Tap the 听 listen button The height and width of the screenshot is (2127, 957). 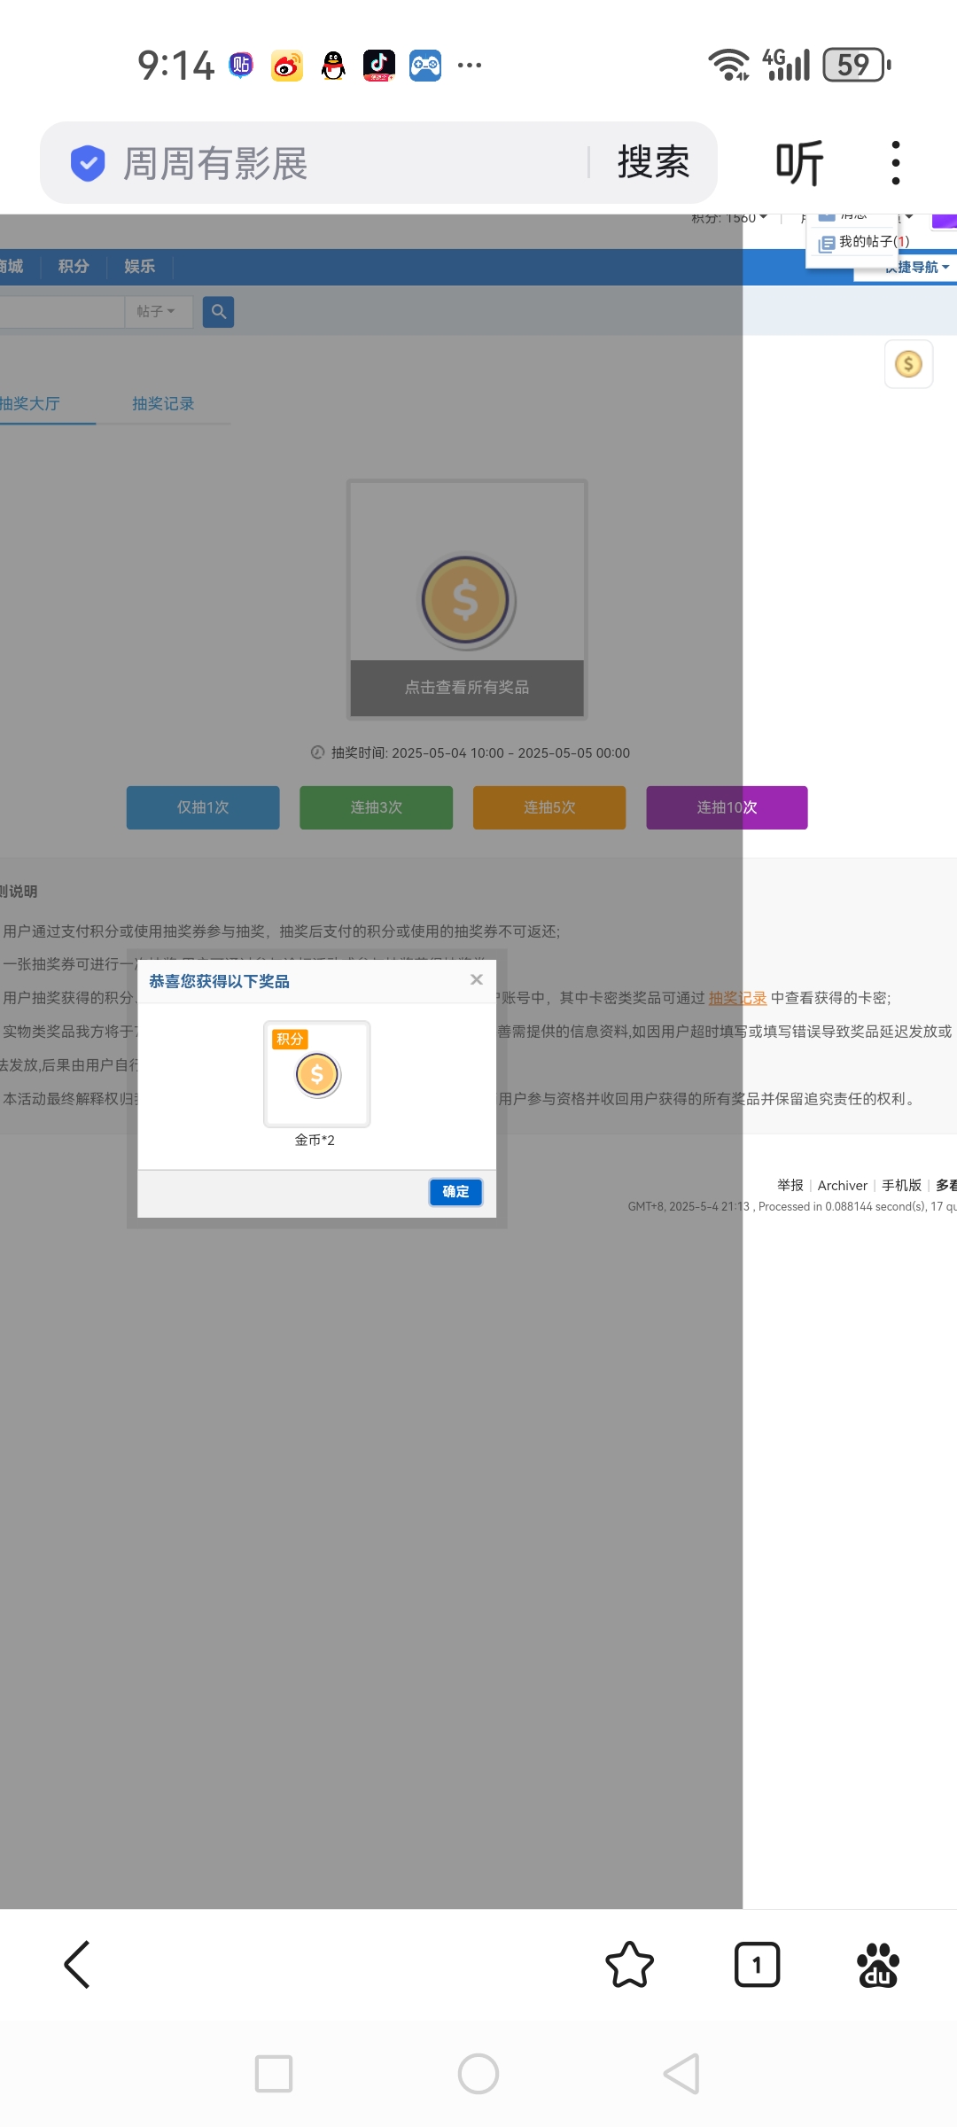800,163
